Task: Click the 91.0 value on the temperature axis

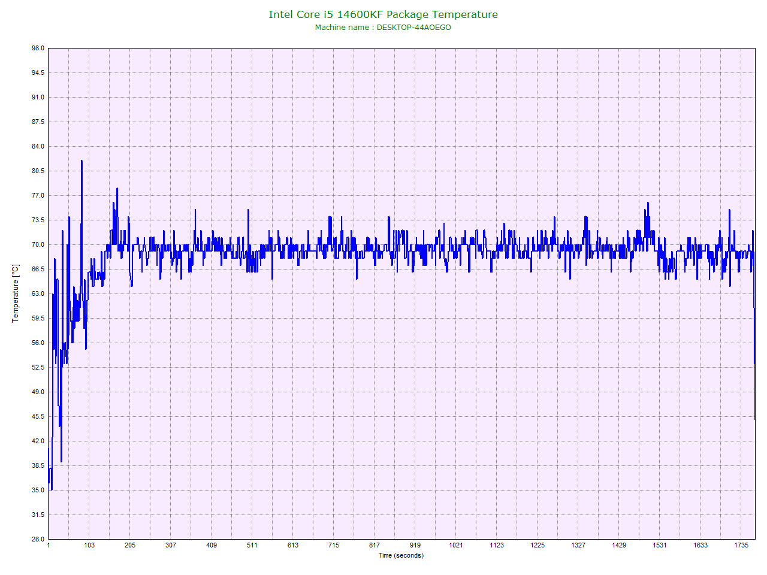Action: [x=38, y=97]
